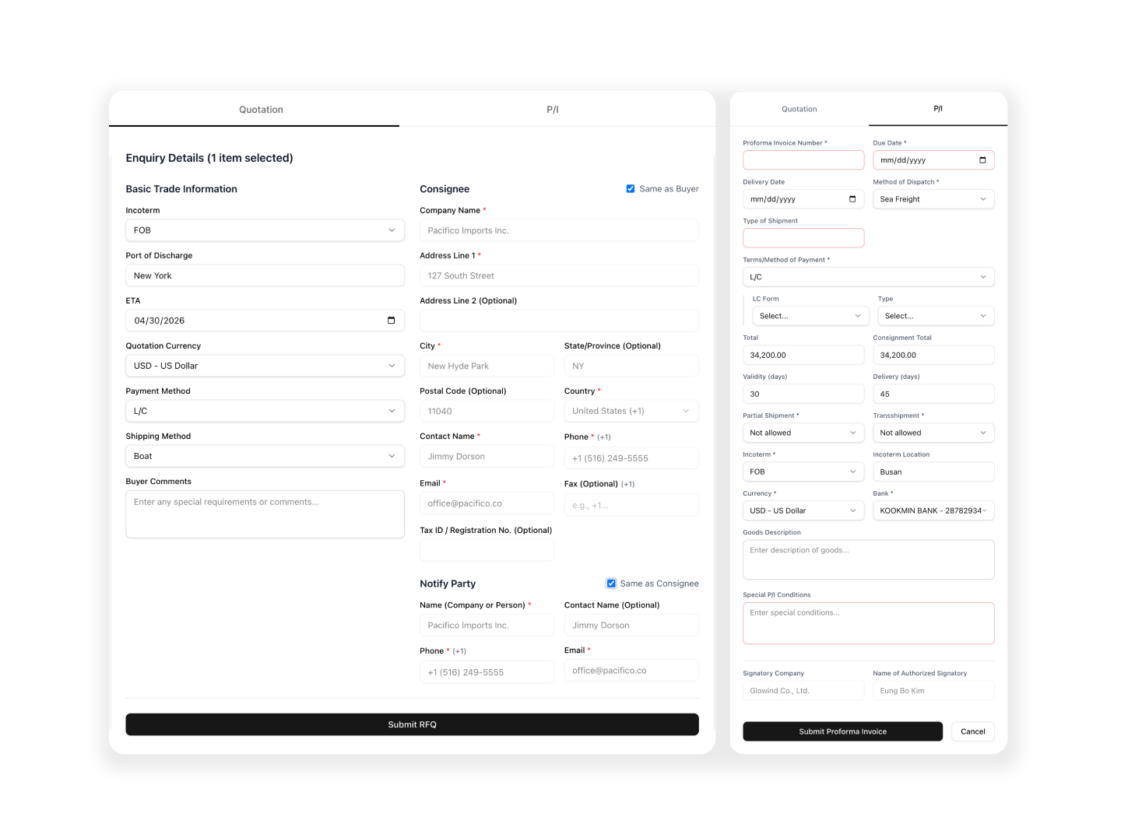Open the Bank KOOKMIN BANK dropdown
This screenshot has width=1121, height=838.
[933, 510]
